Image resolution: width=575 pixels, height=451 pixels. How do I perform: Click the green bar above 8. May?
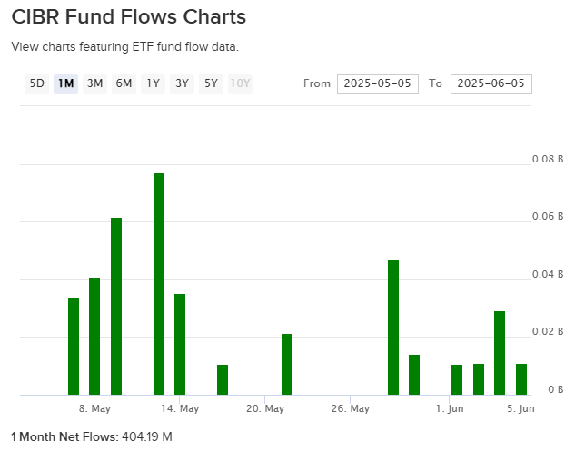pyautogui.click(x=94, y=337)
